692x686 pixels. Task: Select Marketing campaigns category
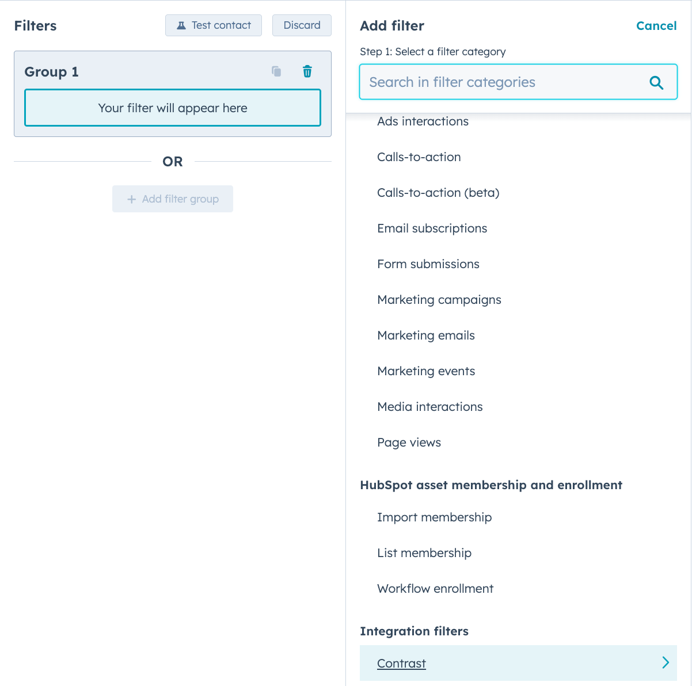[439, 300]
